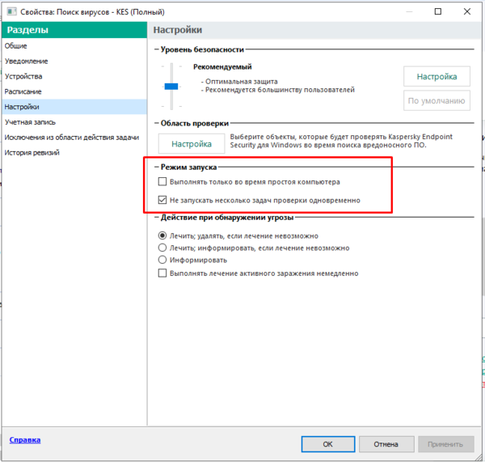Close the properties window
The width and height of the screenshot is (485, 462).
coord(467,11)
